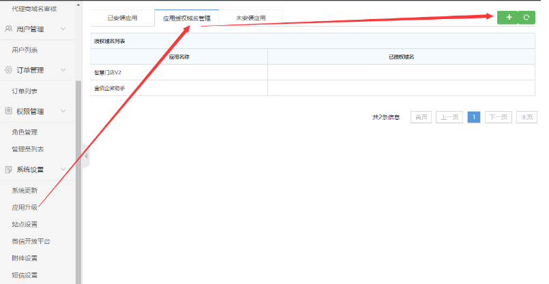Screen dimensions: 549x284
Task: Collapse the 用户管理 menu chevron
Action: point(63,29)
